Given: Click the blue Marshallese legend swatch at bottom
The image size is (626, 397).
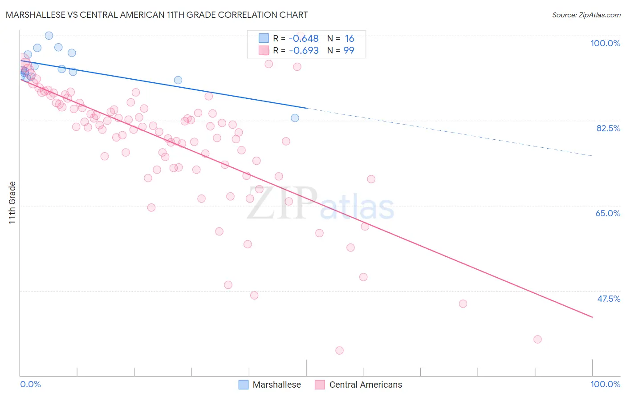Looking at the screenshot, I should 244,385.
